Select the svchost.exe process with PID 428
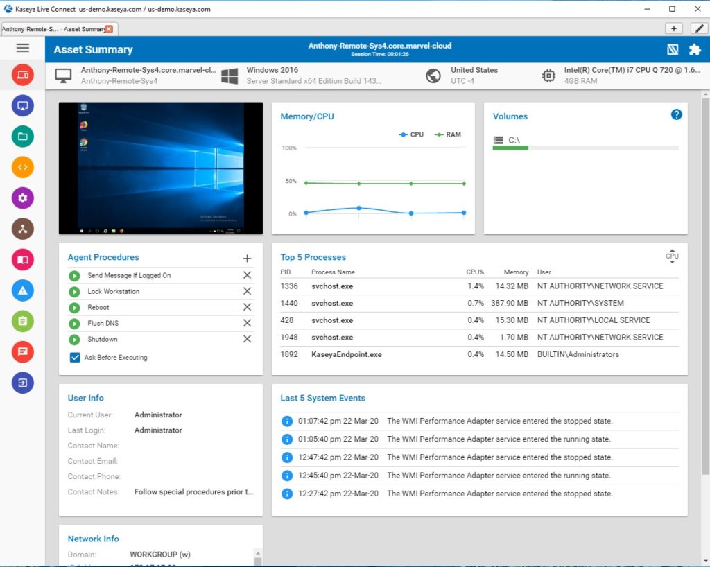710x567 pixels. (x=480, y=320)
